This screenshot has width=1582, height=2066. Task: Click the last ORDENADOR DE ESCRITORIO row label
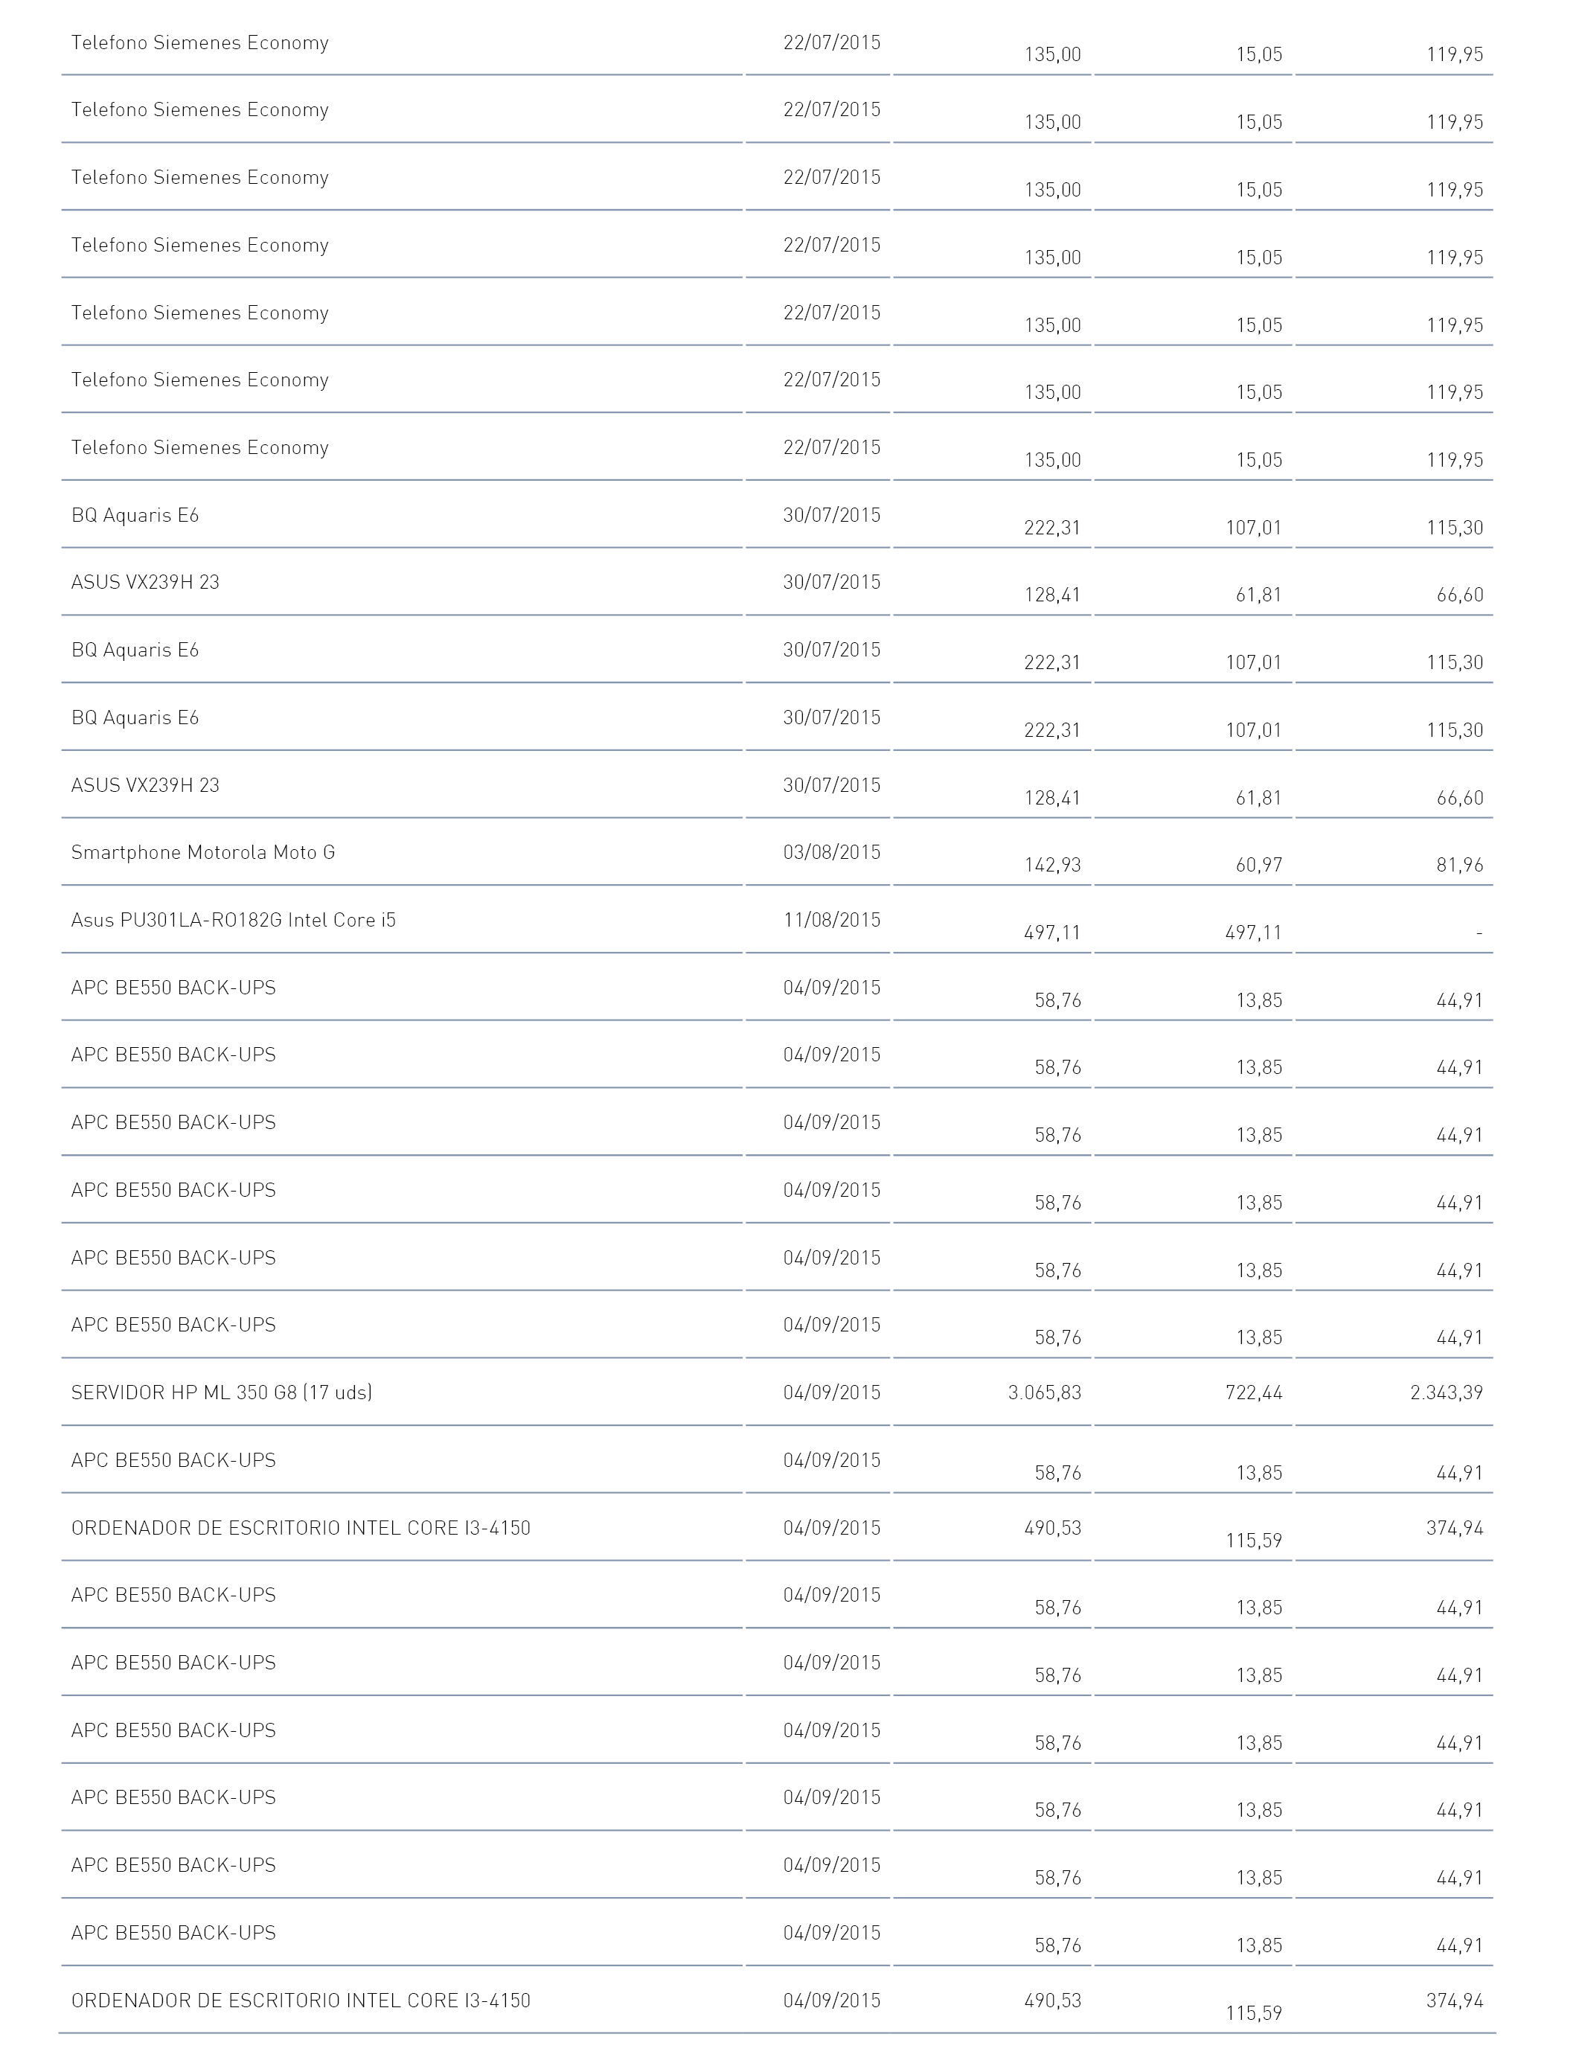point(301,2000)
